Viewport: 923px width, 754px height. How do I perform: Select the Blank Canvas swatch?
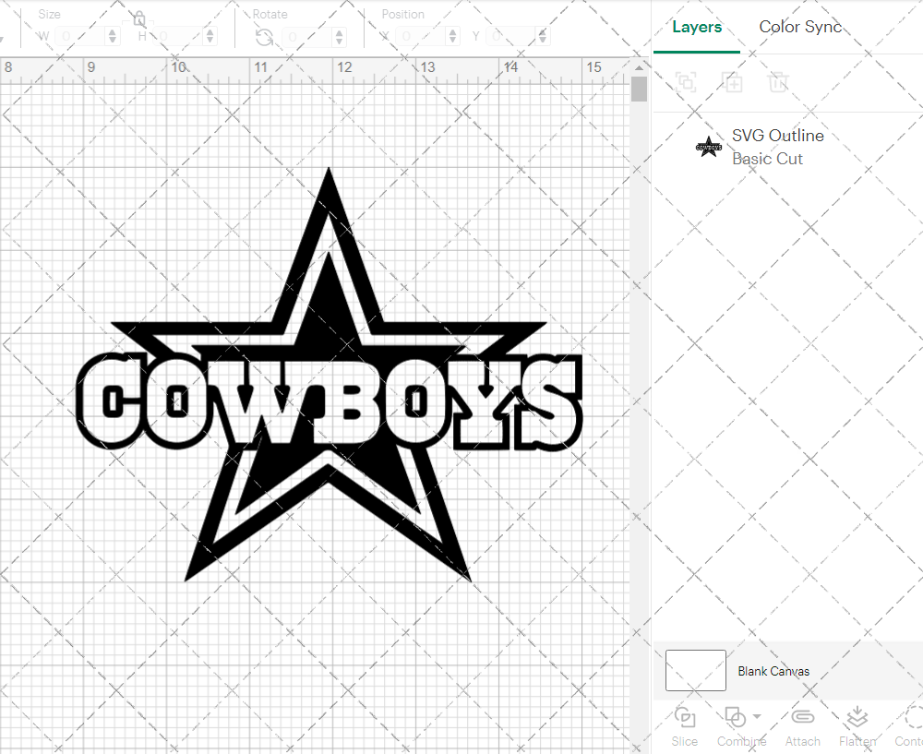click(695, 670)
